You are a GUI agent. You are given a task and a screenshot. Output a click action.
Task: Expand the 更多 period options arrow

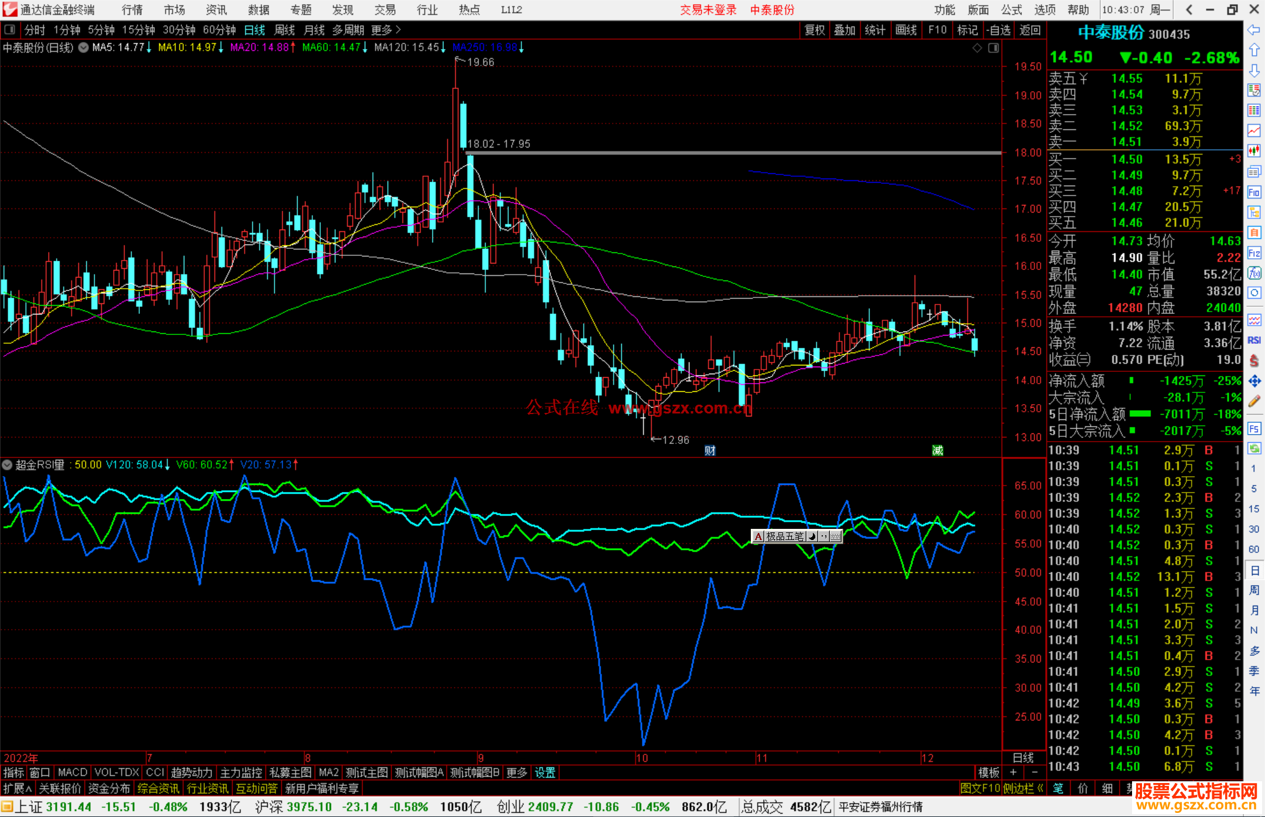click(x=398, y=30)
